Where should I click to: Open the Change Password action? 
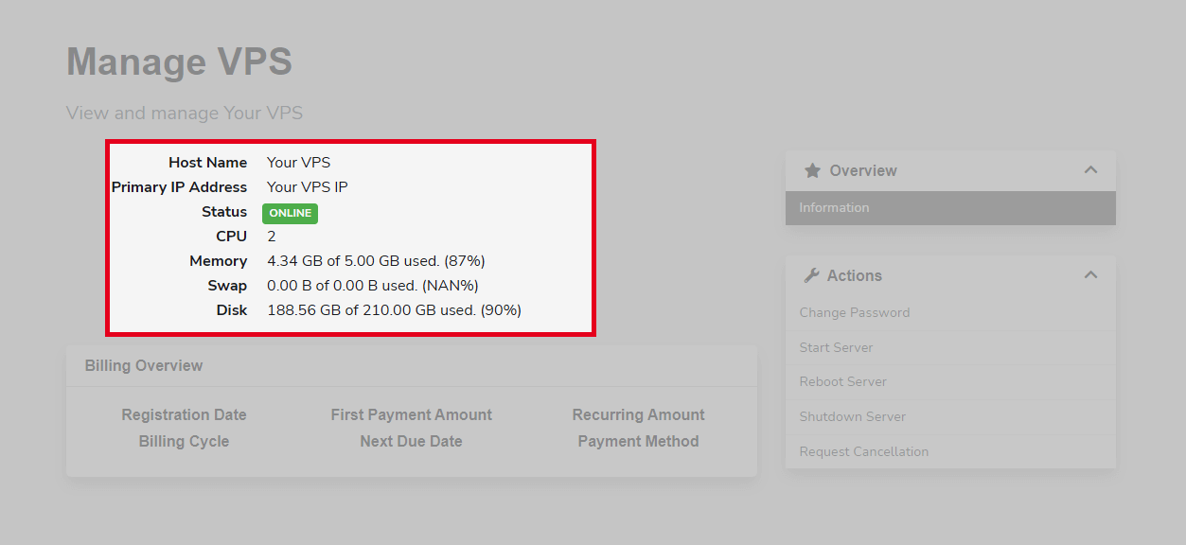(x=854, y=312)
